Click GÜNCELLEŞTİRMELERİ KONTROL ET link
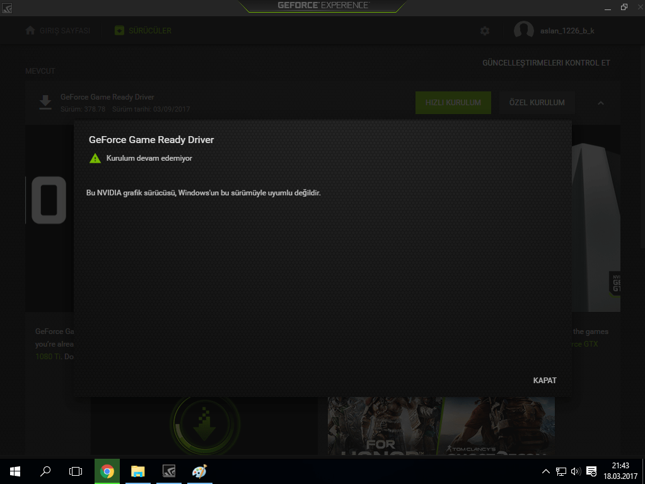 pos(546,63)
